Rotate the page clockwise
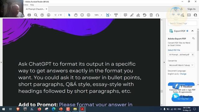Screen dimensions: 199x112 click(x=158, y=15)
